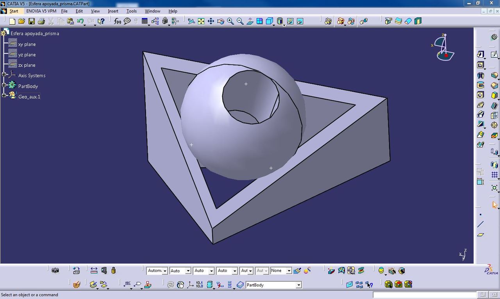Select the yz plane in the tree
Viewport: 500px width, 299px height.
[x=27, y=55]
